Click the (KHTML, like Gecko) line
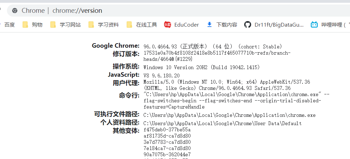This screenshot has width=350, height=159. [217, 88]
